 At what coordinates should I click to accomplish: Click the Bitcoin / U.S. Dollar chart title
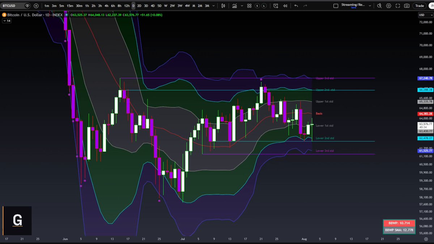click(x=24, y=15)
